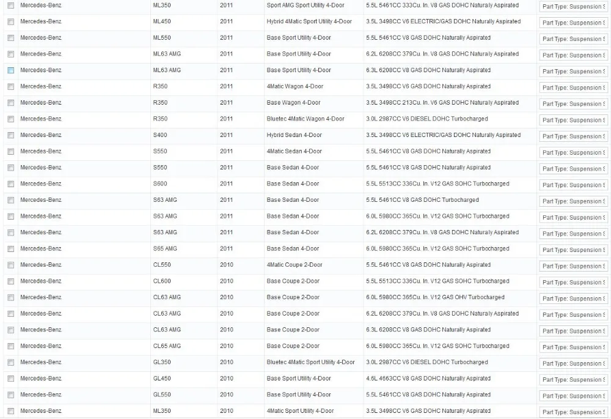611x419 pixels.
Task: Click the "5.5L 5461CC 333Cu. In." engine cell
Action: pos(442,6)
